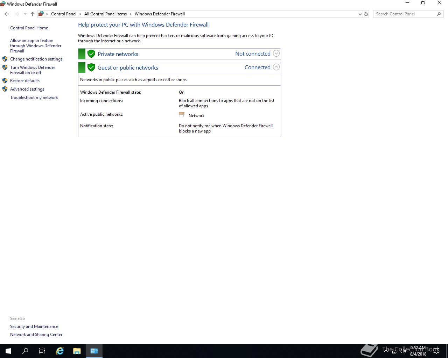Screen dimensions: 448x358
Task: Open recent locations dropdown arrow
Action: click(x=25, y=14)
